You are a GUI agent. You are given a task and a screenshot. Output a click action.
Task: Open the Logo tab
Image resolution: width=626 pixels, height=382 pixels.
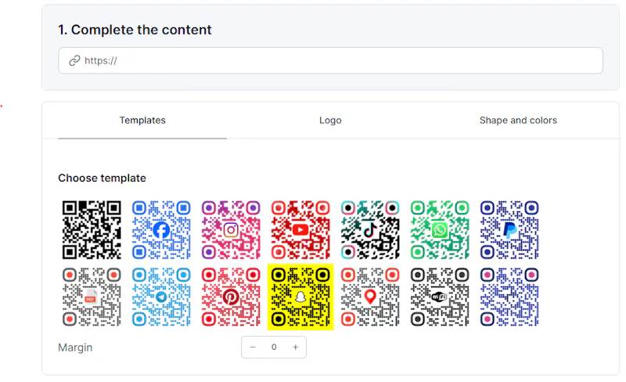(330, 121)
